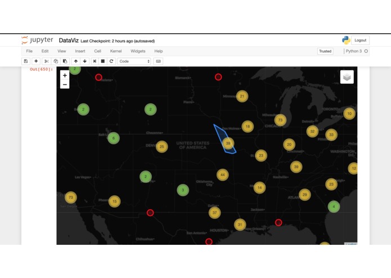Click the red circle marker east of Bismarck
Image resolution: width=391 pixels, height=278 pixels.
(x=218, y=77)
